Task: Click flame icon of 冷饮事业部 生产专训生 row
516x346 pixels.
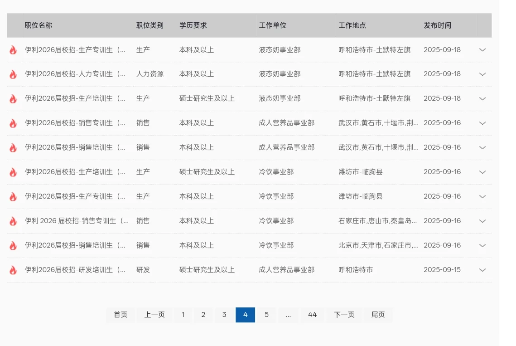Action: click(x=13, y=196)
